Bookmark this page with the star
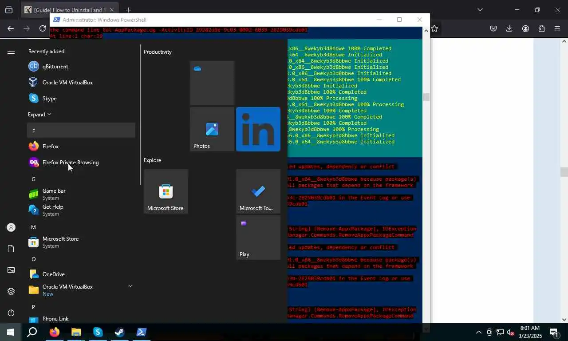The height and width of the screenshot is (341, 568). [434, 28]
